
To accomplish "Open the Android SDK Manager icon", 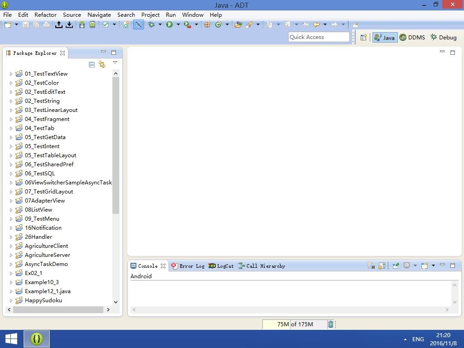I will (82, 25).
